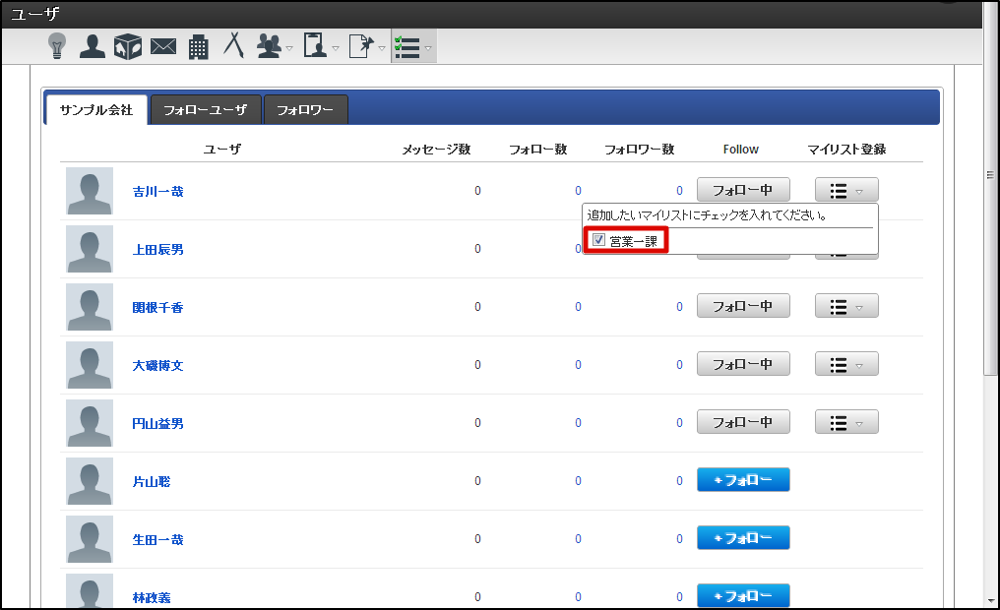Open the profile link for 上田辰男

click(157, 250)
